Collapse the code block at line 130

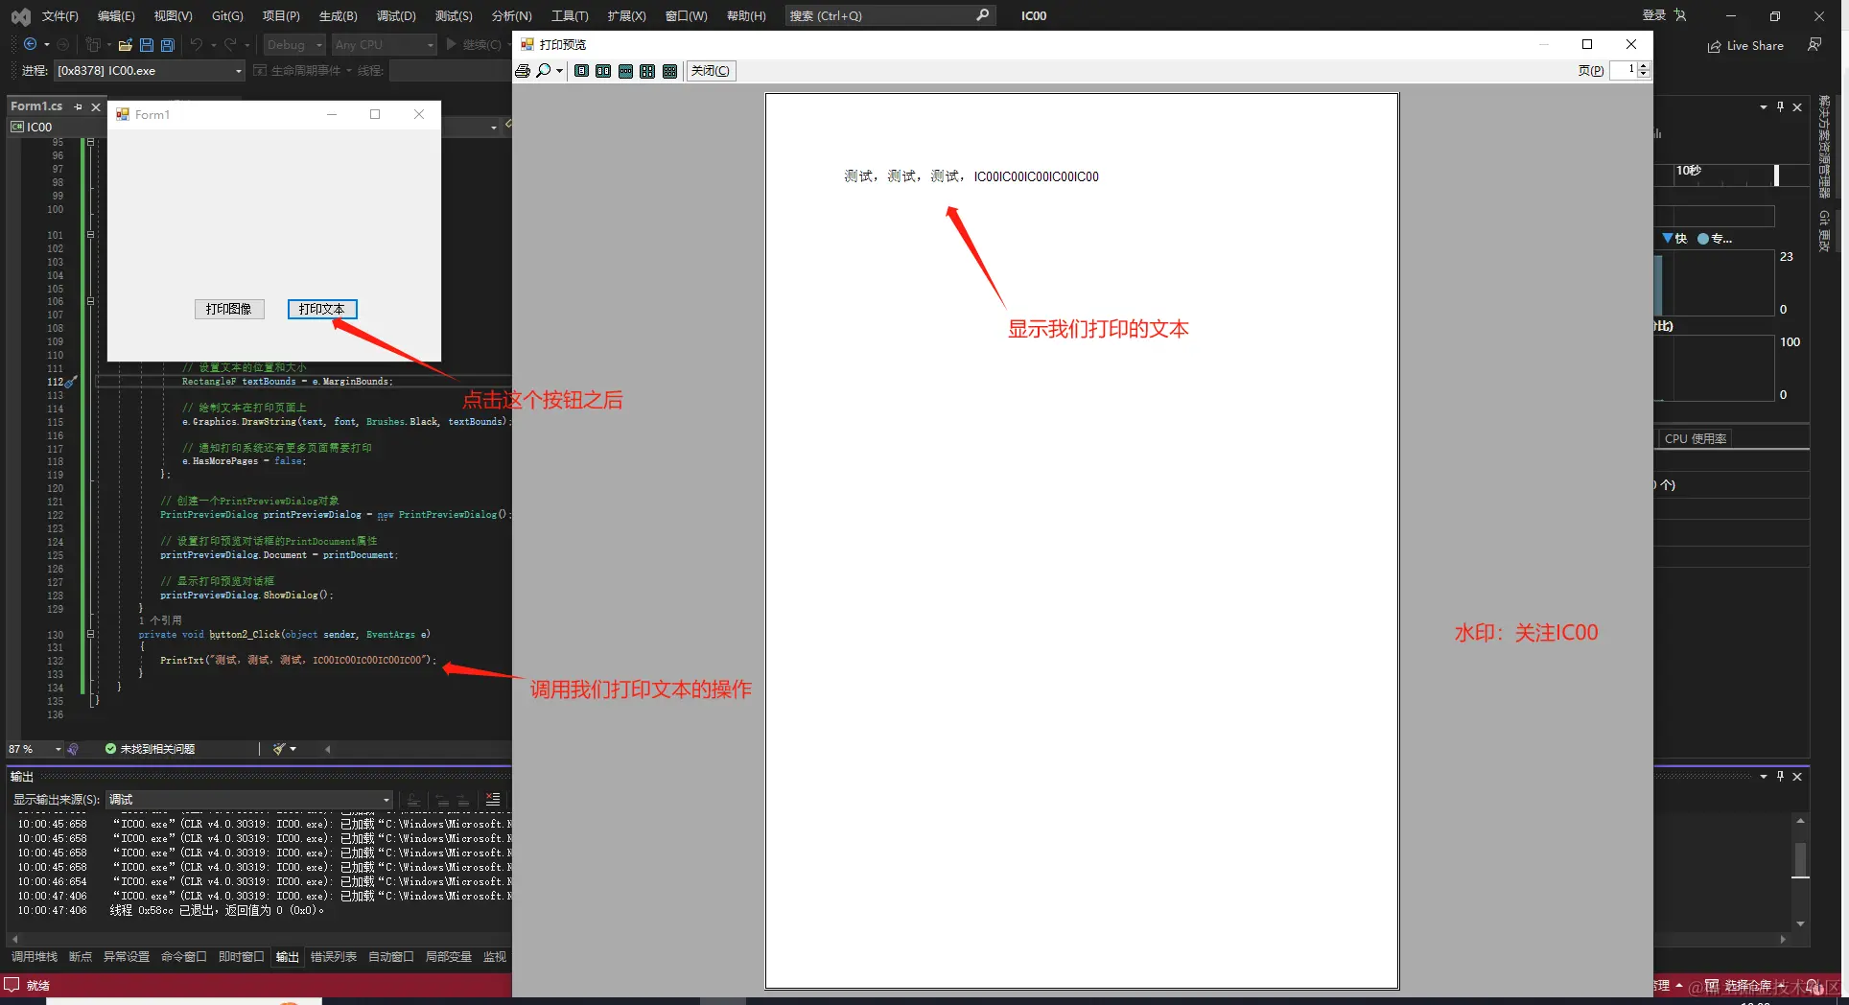91,634
